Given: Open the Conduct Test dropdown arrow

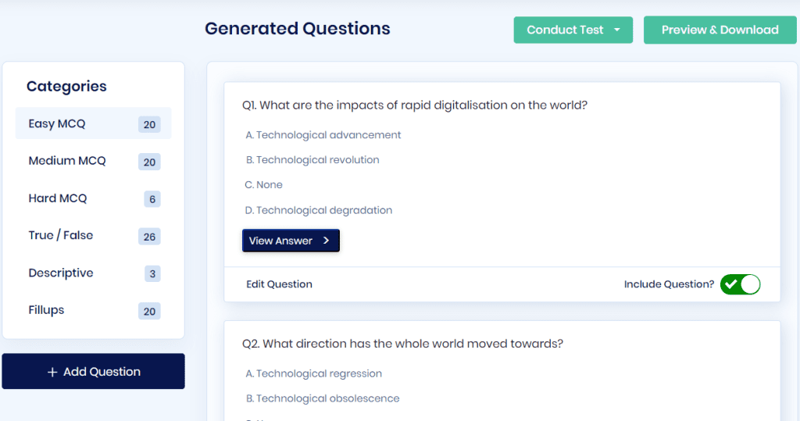Looking at the screenshot, I should pos(617,30).
